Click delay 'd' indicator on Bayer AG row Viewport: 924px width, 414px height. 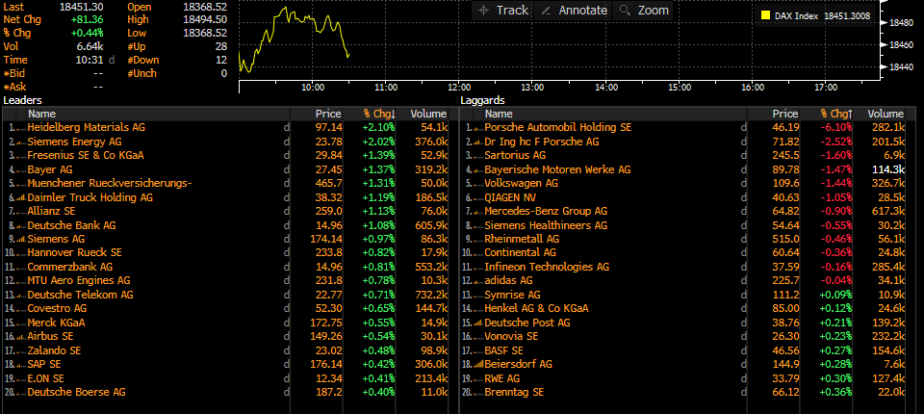[x=287, y=169]
